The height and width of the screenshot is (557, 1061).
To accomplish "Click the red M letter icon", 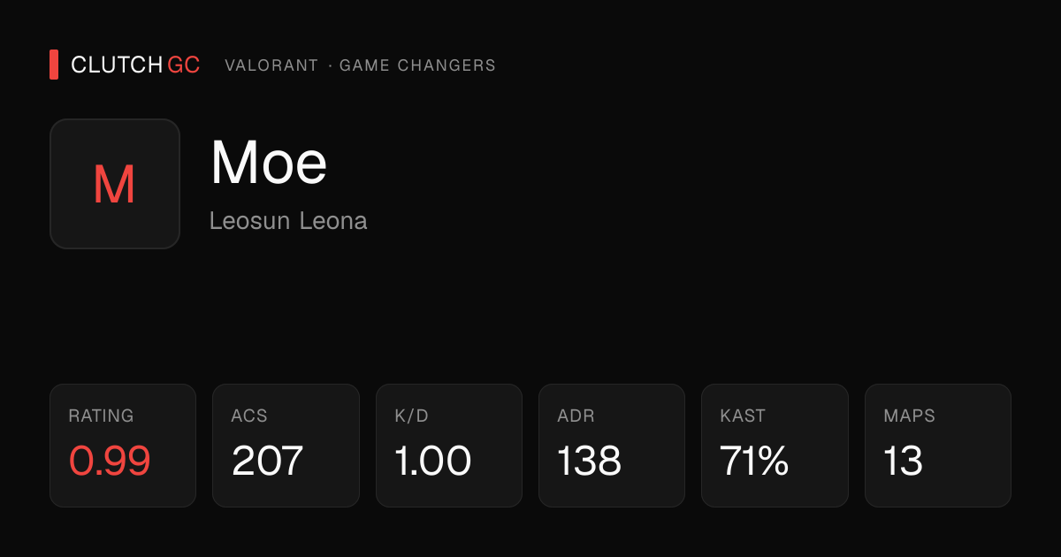I will (115, 186).
